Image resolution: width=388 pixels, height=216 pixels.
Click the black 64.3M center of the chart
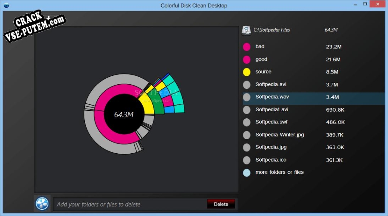[124, 115]
